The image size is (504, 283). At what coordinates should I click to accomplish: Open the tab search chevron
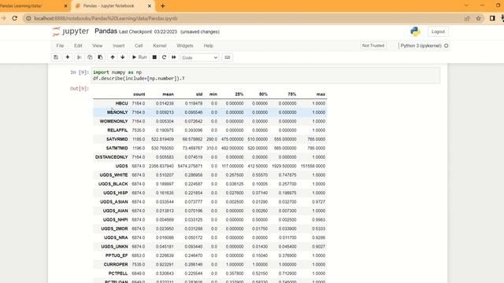[466, 6]
